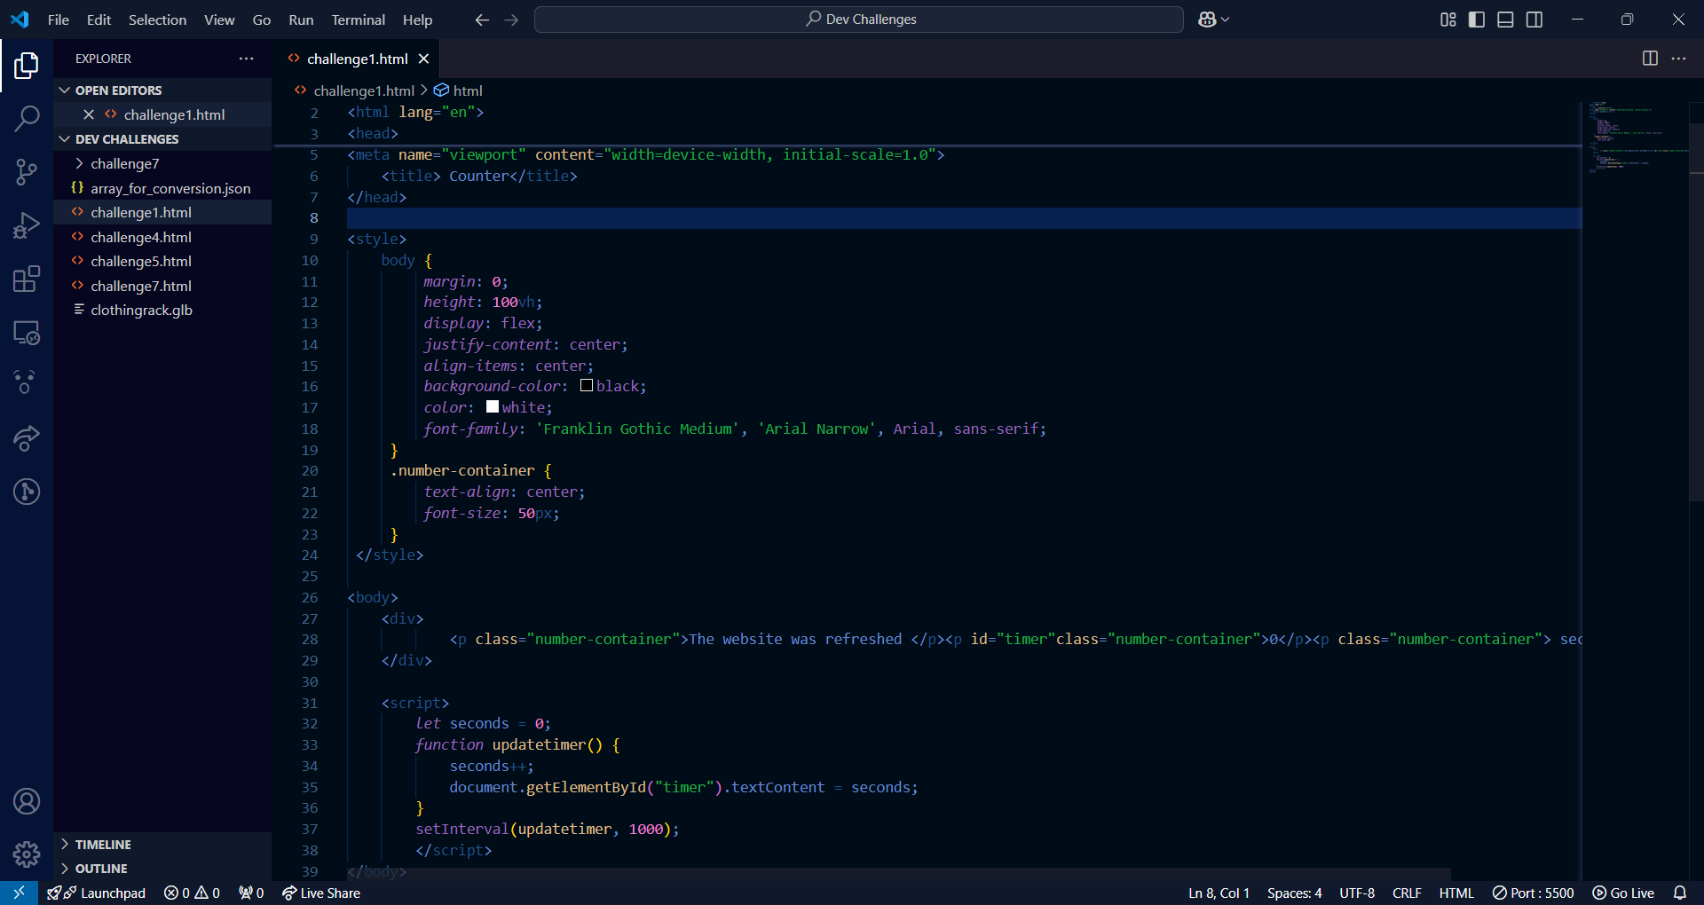This screenshot has width=1704, height=905.
Task: Toggle the Secondary Side Bar visibility
Action: pos(1534,20)
